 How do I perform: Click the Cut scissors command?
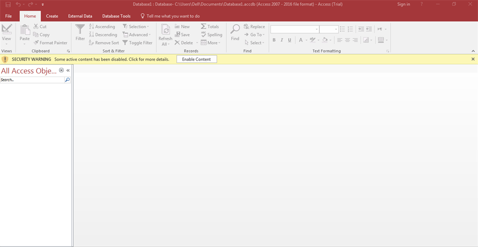tap(40, 27)
